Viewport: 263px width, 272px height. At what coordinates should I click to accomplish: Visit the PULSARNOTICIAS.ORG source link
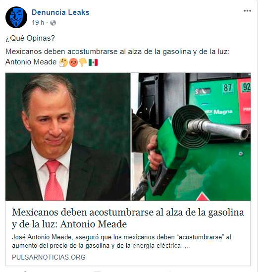point(49,257)
